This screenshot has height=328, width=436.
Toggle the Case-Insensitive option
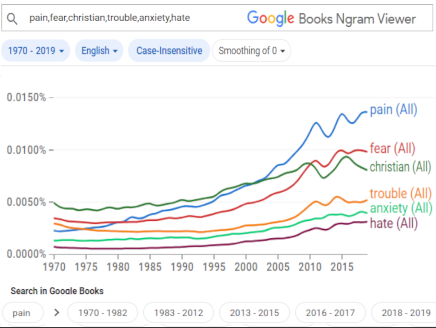coord(169,51)
